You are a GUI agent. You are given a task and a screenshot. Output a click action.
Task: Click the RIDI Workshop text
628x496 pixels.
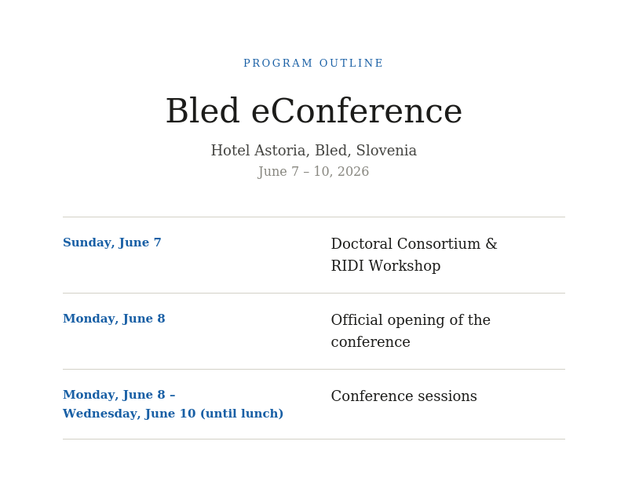pyautogui.click(x=385, y=267)
